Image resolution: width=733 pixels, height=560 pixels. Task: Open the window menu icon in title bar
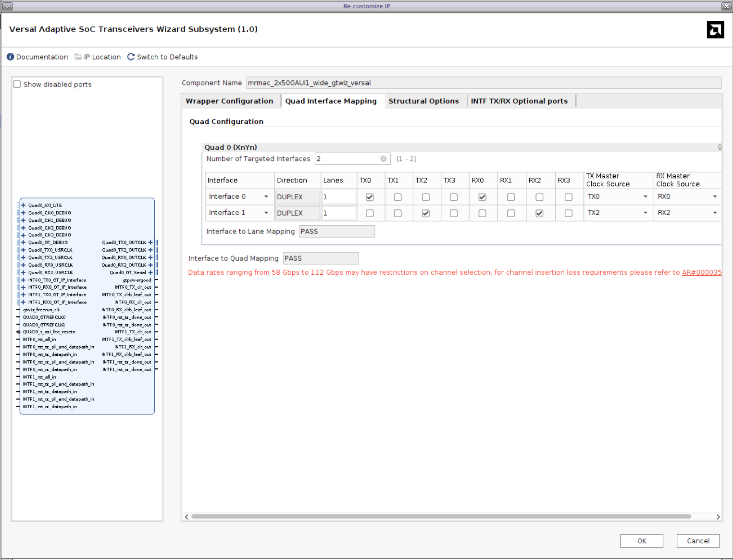click(7, 6)
